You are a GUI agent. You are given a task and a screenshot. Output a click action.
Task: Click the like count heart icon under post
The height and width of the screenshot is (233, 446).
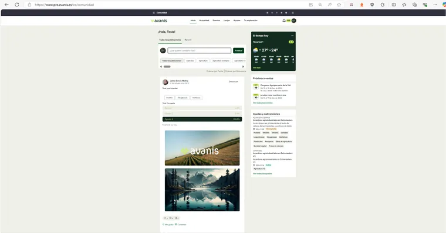click(165, 218)
